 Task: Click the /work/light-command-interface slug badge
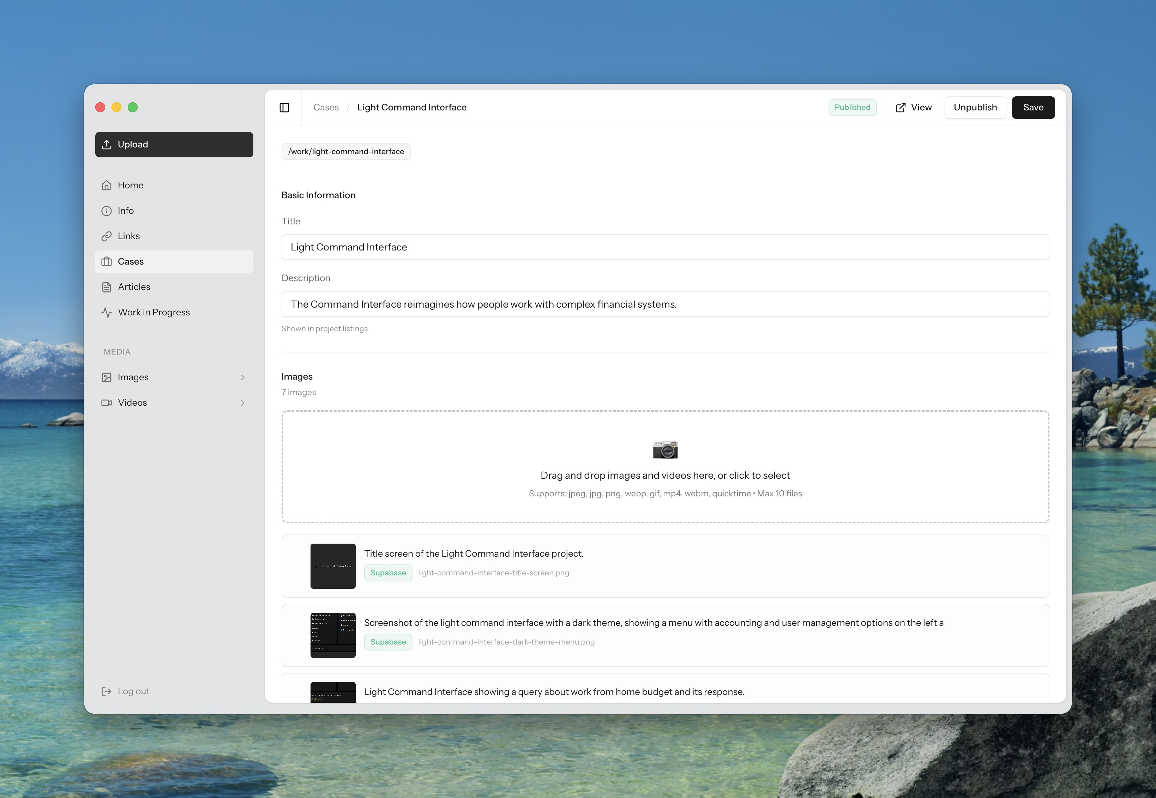[x=345, y=151]
